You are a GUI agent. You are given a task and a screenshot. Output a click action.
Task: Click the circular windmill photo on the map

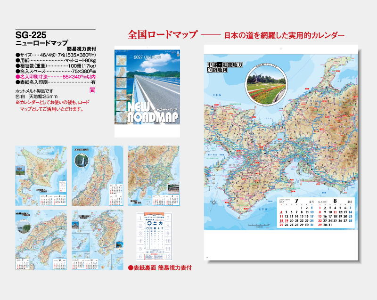[x=266, y=85]
